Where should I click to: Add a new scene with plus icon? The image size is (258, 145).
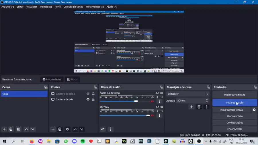(4, 129)
